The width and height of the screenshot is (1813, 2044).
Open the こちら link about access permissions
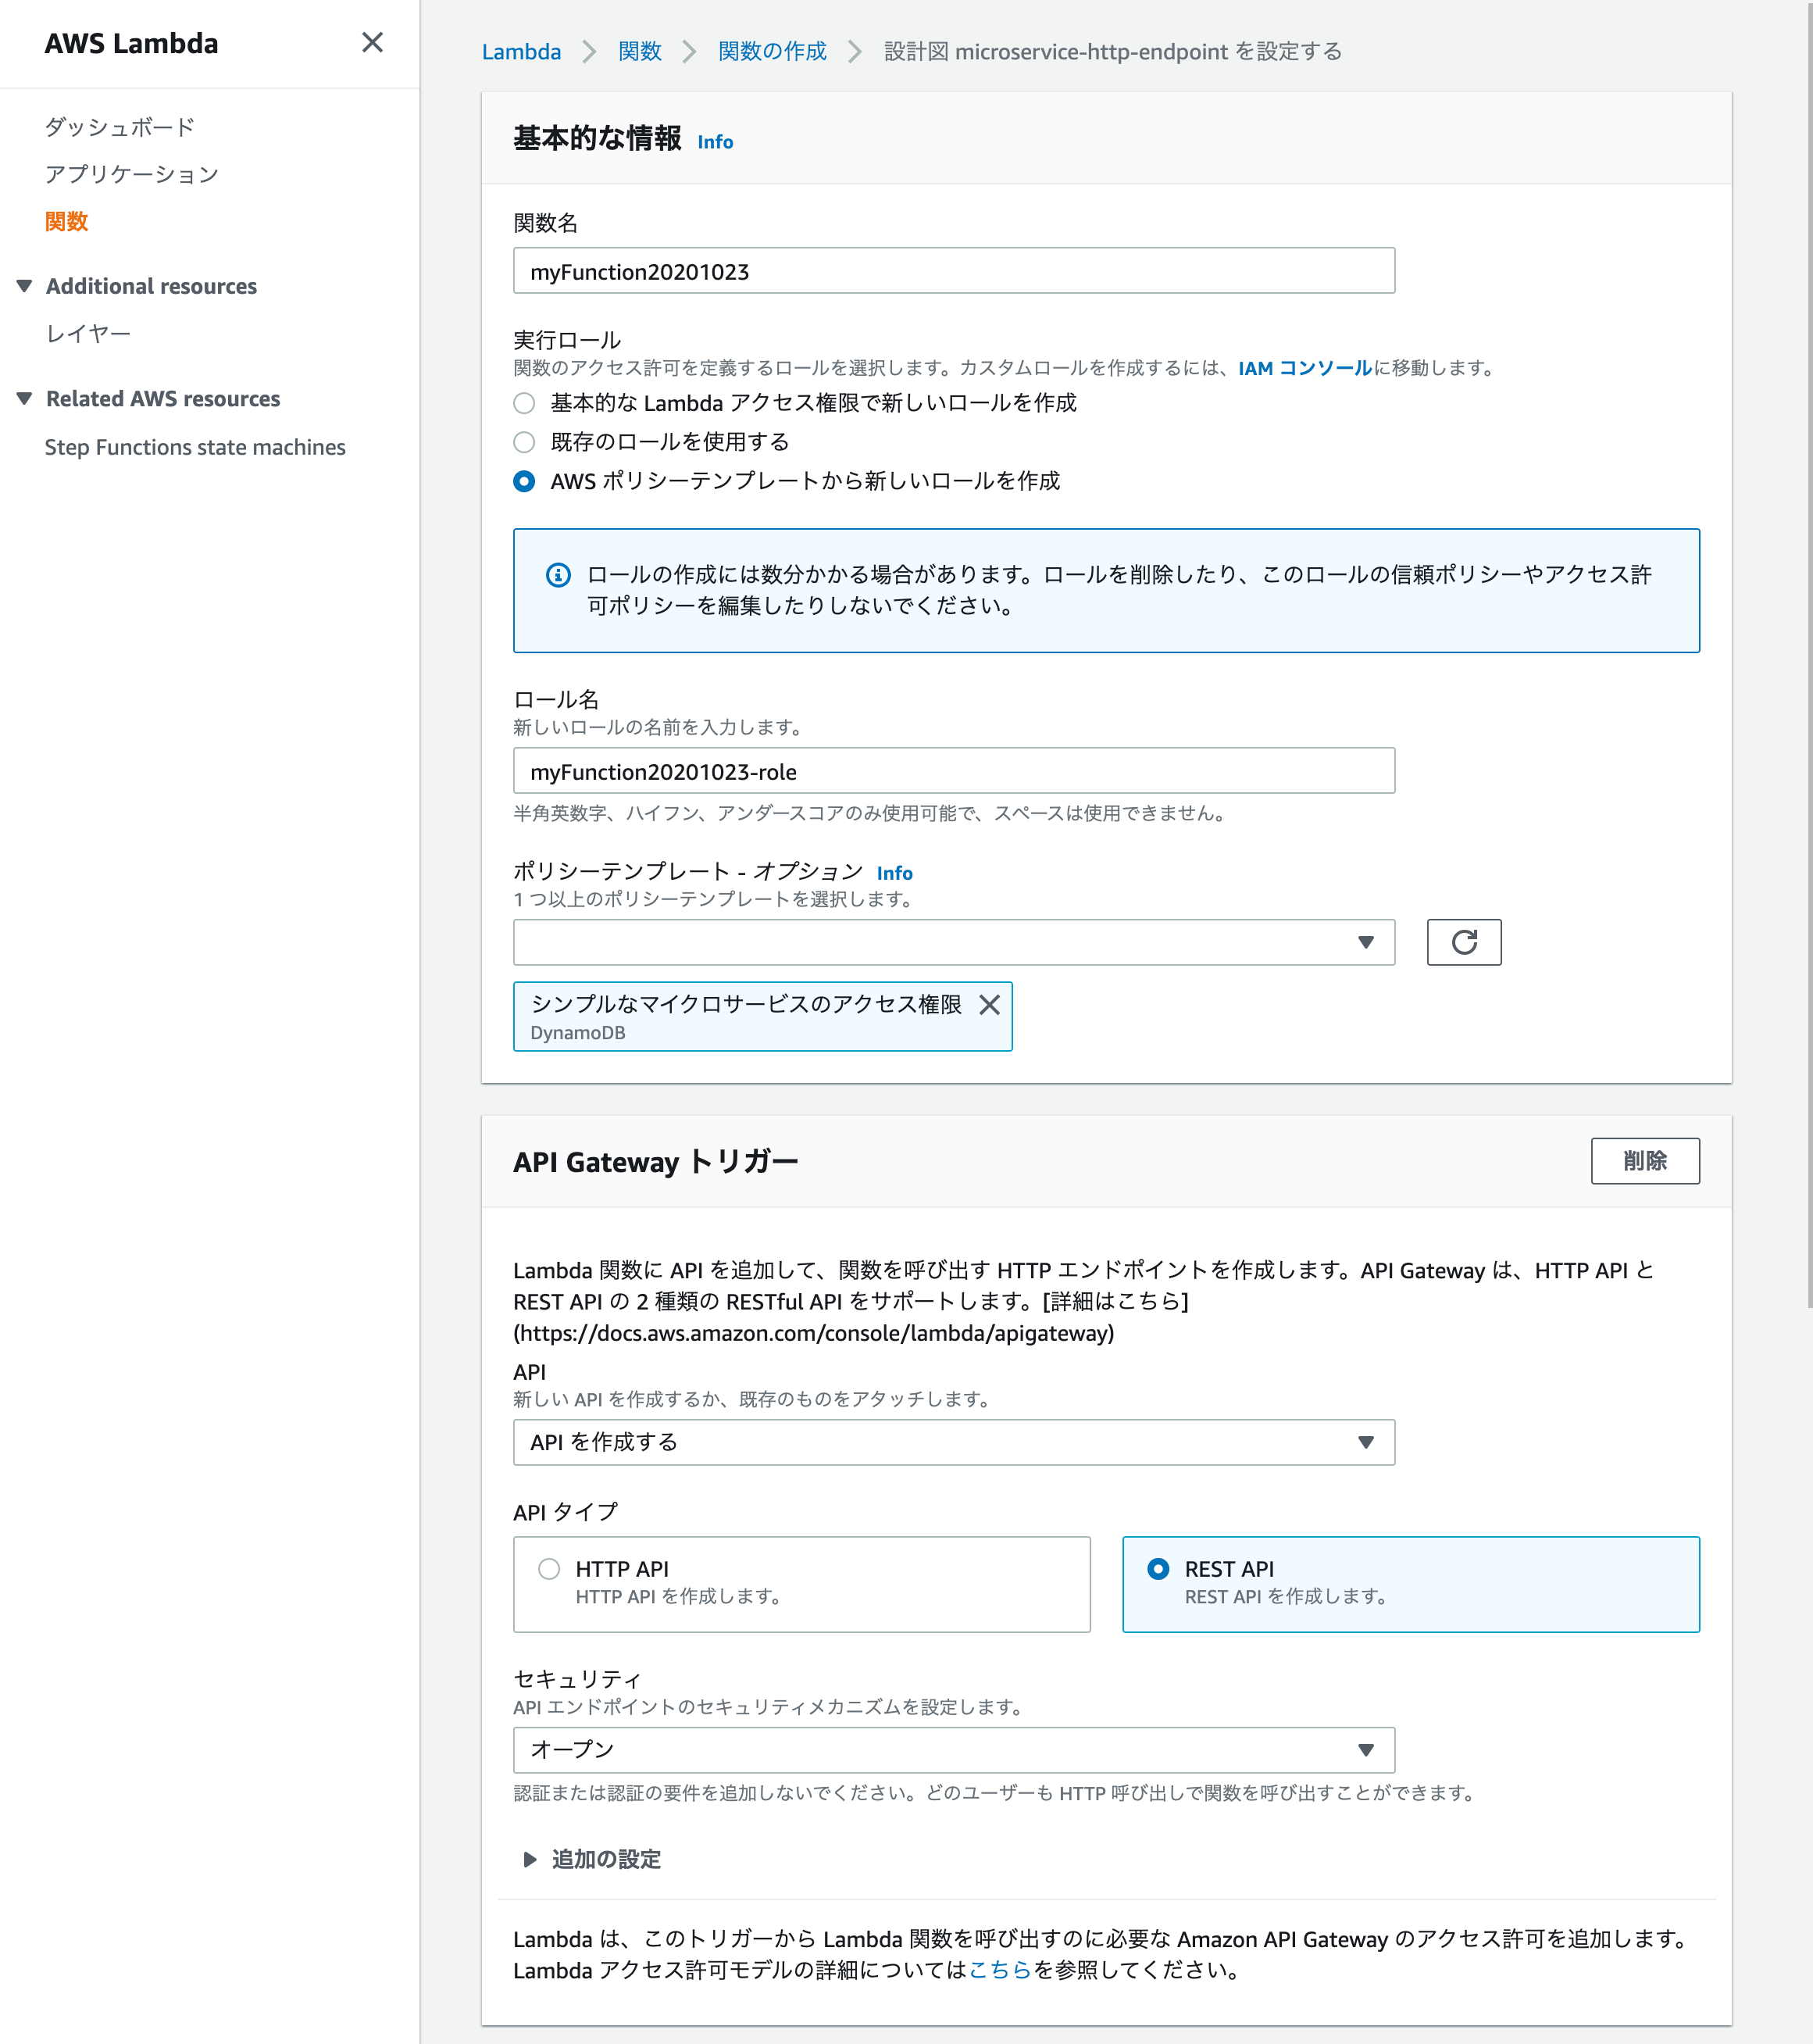(999, 1970)
